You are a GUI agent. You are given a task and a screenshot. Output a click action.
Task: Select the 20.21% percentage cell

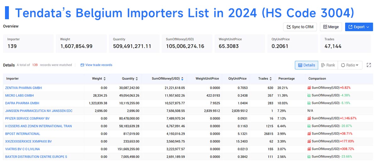click(x=283, y=88)
